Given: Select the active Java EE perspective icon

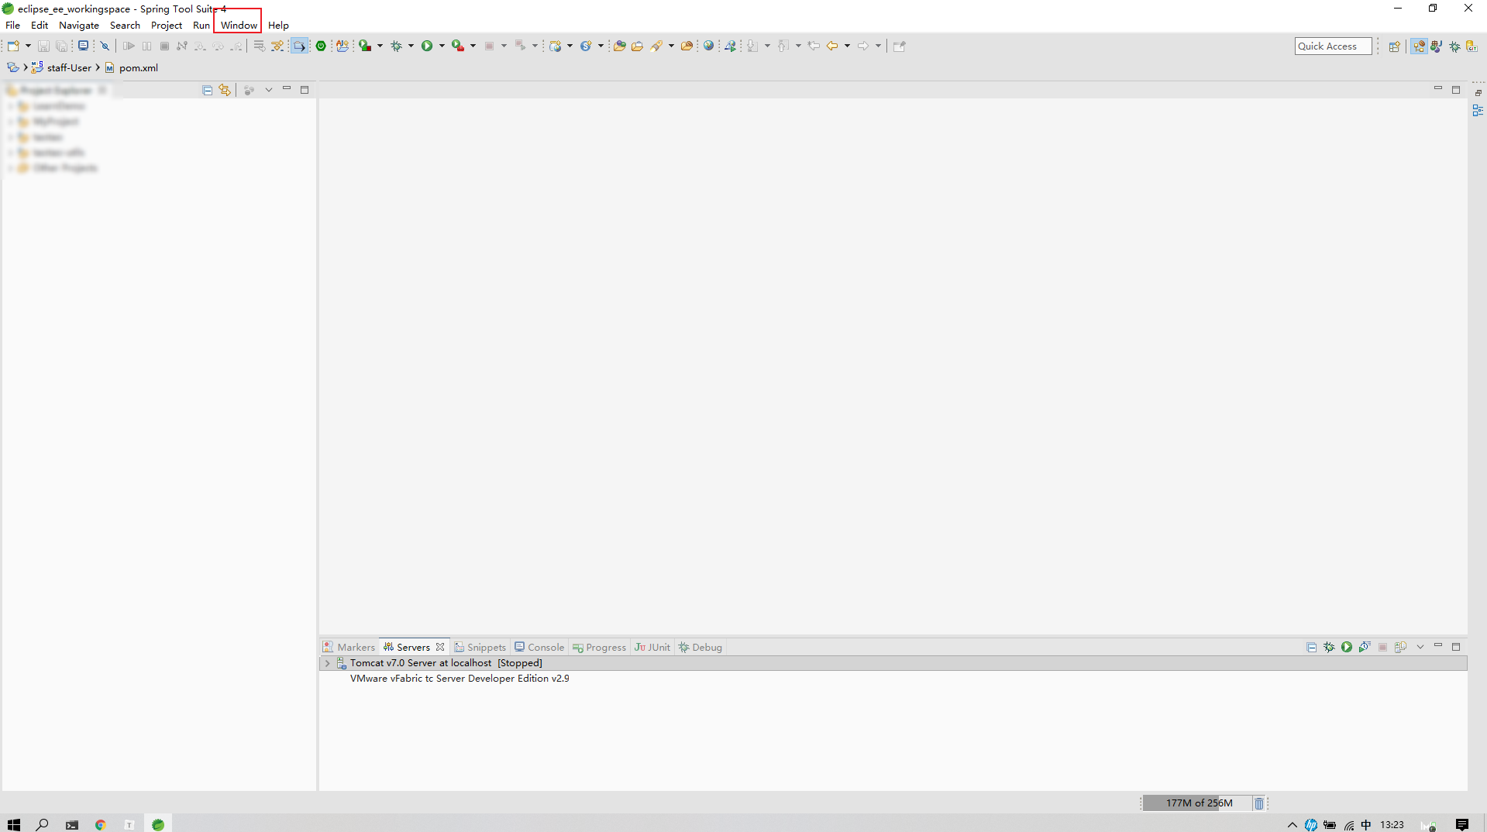Looking at the screenshot, I should coord(1419,46).
